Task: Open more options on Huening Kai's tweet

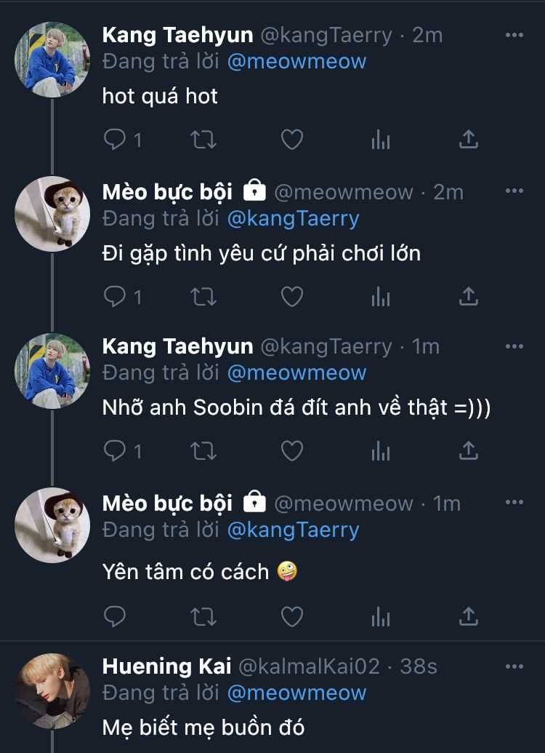Action: (514, 666)
